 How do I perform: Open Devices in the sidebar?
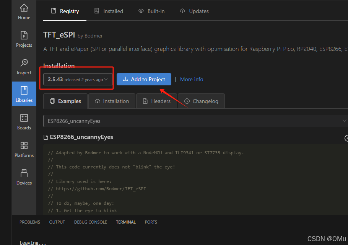coord(24,177)
